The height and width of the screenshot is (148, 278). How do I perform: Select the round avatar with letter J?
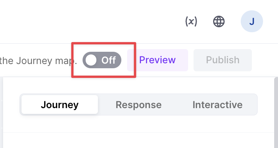click(x=252, y=21)
